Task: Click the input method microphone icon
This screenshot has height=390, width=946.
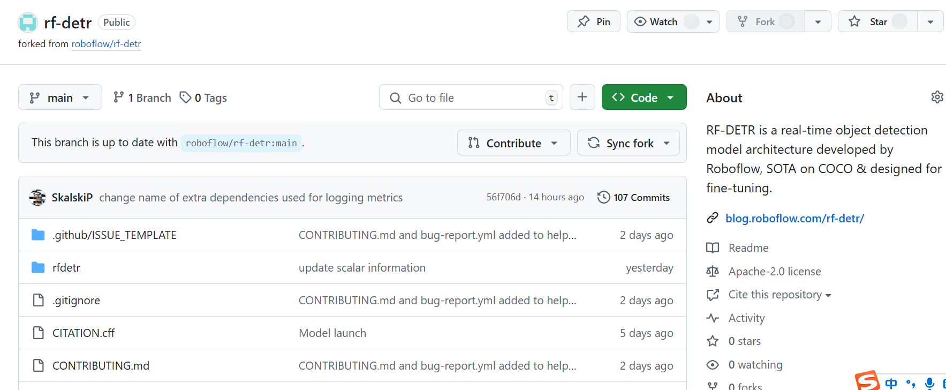Action: [930, 383]
